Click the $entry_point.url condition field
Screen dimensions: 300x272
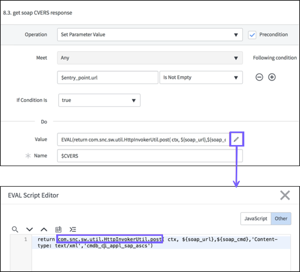click(108, 77)
